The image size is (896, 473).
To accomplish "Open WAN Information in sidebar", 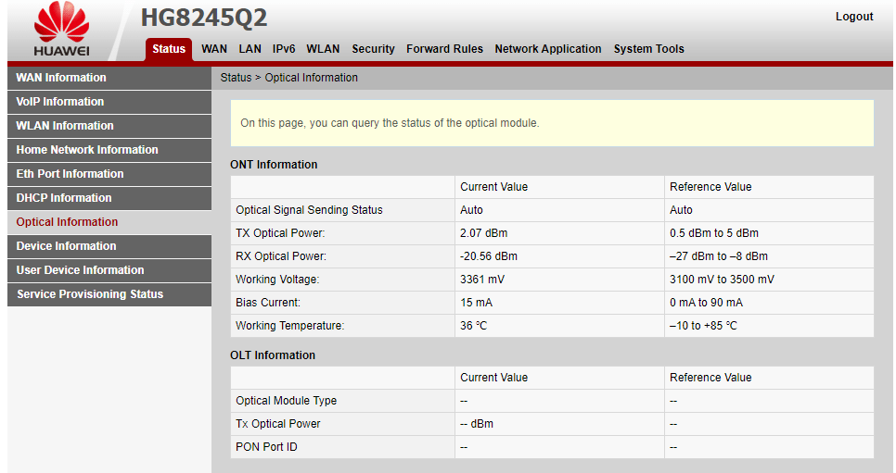I will tap(61, 78).
